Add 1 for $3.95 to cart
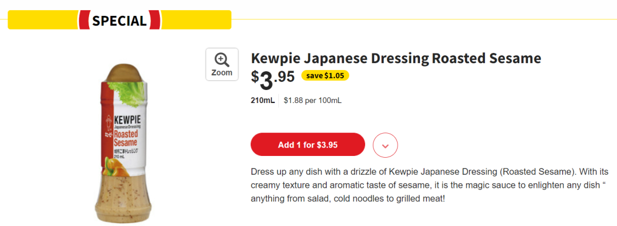 (308, 145)
